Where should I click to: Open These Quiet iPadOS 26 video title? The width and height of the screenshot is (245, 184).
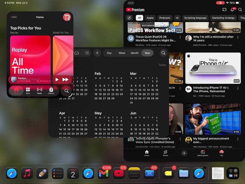[x=156, y=39]
